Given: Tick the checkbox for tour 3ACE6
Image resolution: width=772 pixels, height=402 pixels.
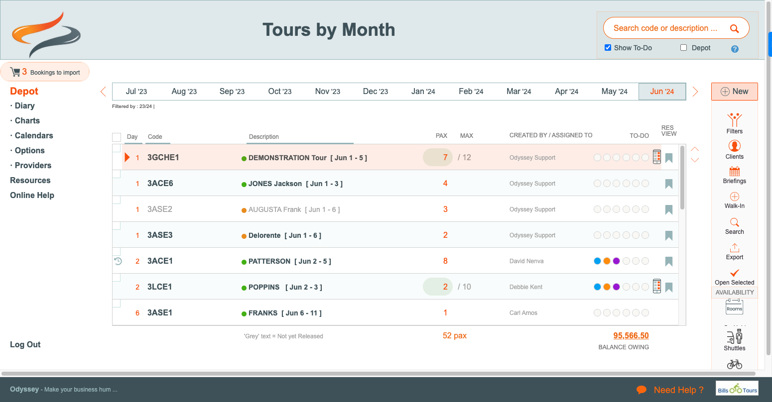Looking at the screenshot, I should [x=117, y=174].
